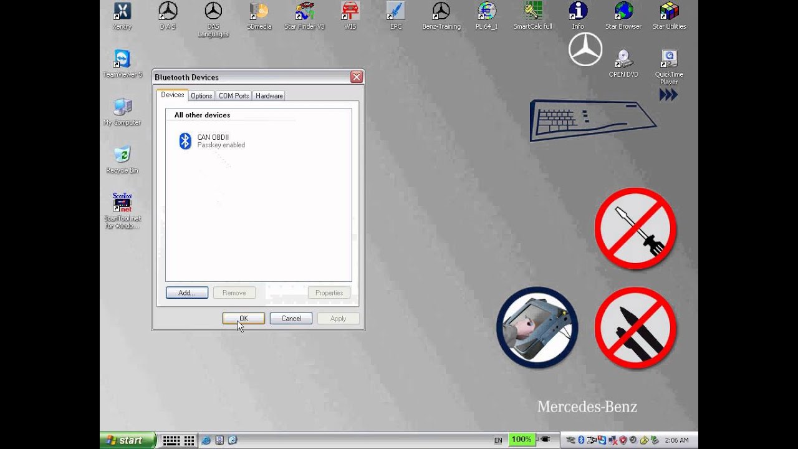The image size is (798, 449).
Task: Click the red security shield tray icon
Action: [623, 440]
